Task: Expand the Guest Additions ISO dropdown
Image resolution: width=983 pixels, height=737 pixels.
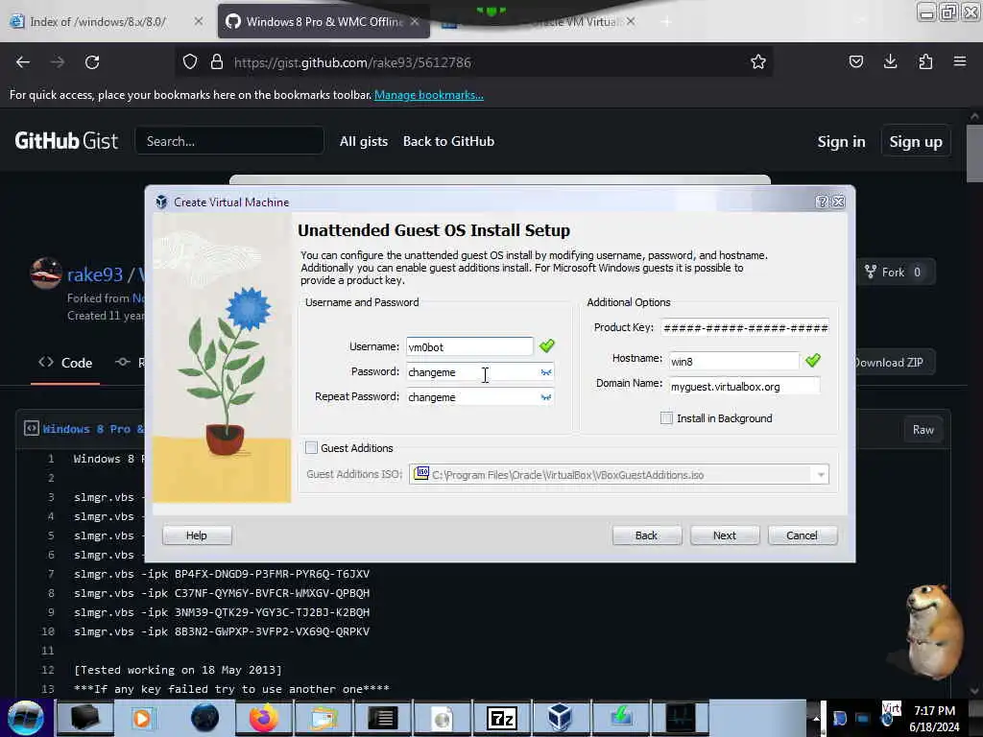Action: pyautogui.click(x=821, y=475)
